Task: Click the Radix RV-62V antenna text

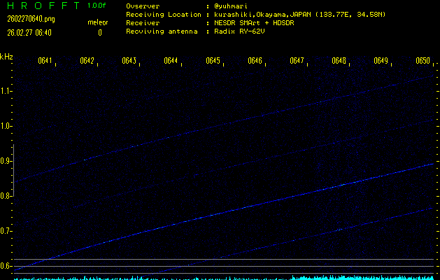Action: click(245, 32)
